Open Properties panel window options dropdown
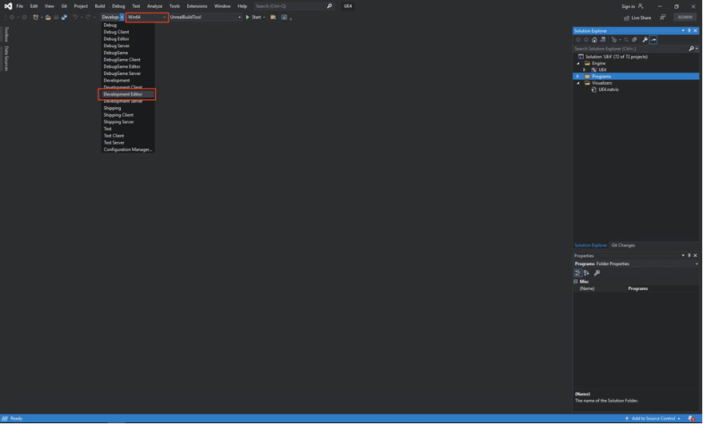 (683, 256)
